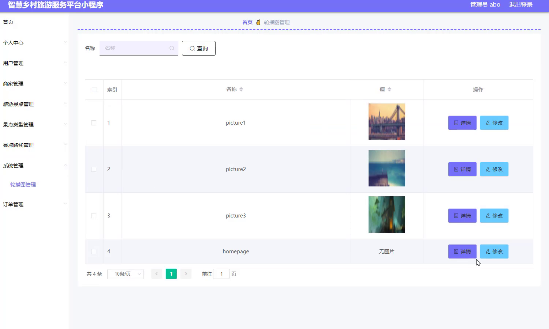Click the 操作 column header
The image size is (549, 329).
[478, 90]
